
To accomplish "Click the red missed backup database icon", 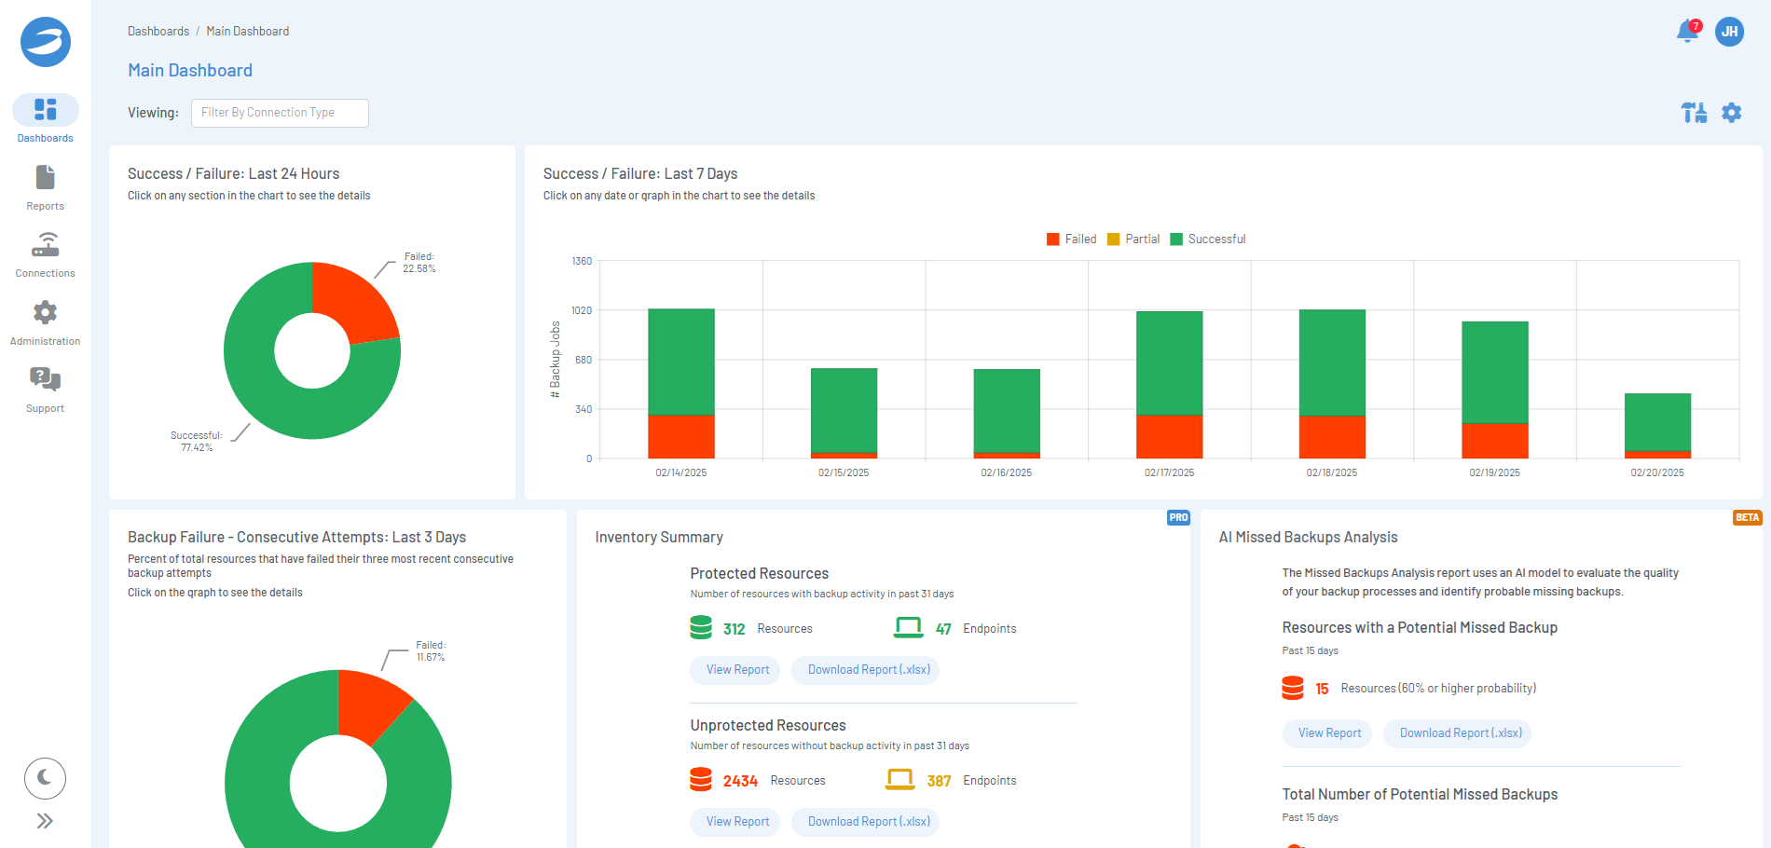I will 1293,688.
